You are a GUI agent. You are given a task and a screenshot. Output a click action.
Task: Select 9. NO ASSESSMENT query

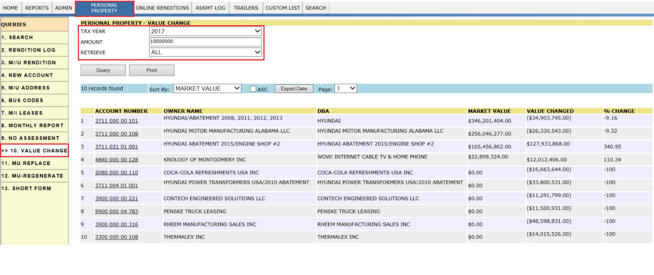click(x=34, y=138)
